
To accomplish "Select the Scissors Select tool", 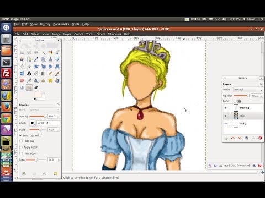I will point(57,52).
